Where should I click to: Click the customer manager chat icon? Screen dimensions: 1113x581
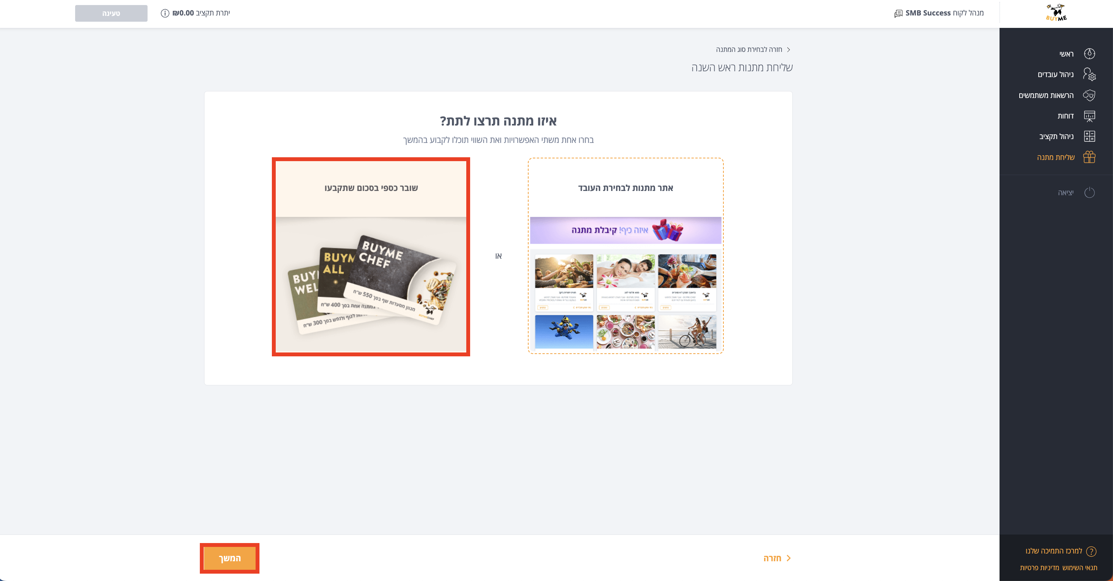coord(898,14)
